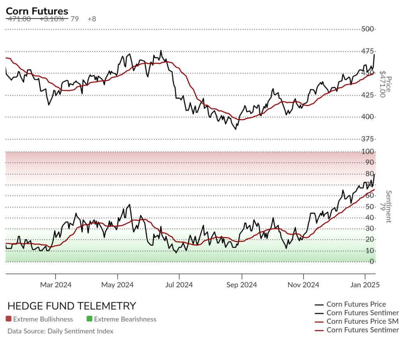Select the Jan 2025 axis tick label
This screenshot has width=399, height=342.
coord(365,285)
